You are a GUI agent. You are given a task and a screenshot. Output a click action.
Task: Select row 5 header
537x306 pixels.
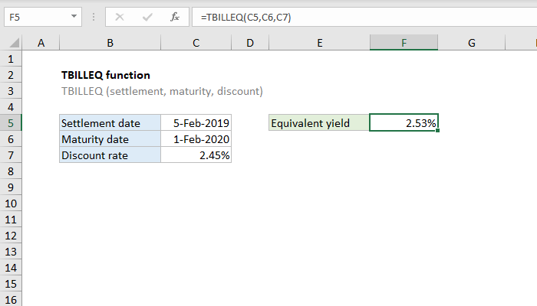point(11,123)
